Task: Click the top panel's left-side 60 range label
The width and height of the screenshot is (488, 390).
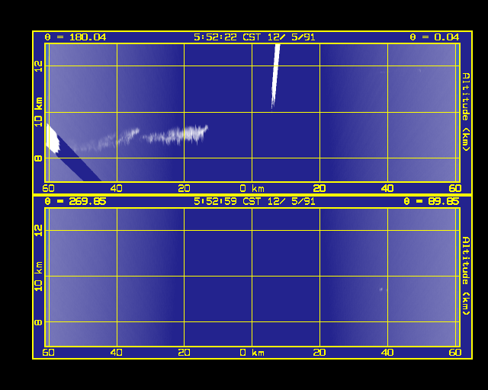Action: (48, 188)
